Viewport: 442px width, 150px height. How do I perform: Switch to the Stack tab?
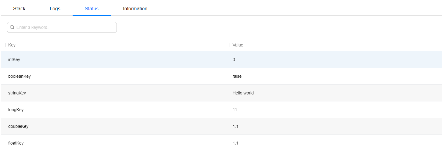(19, 9)
